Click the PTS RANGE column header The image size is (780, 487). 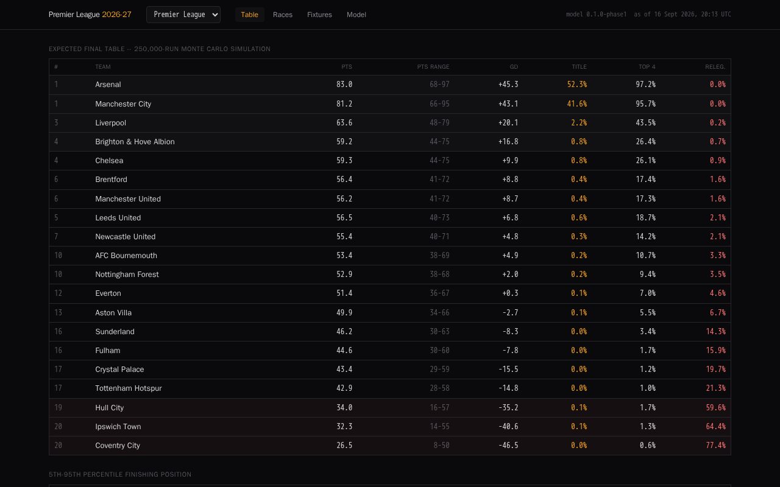pos(433,67)
